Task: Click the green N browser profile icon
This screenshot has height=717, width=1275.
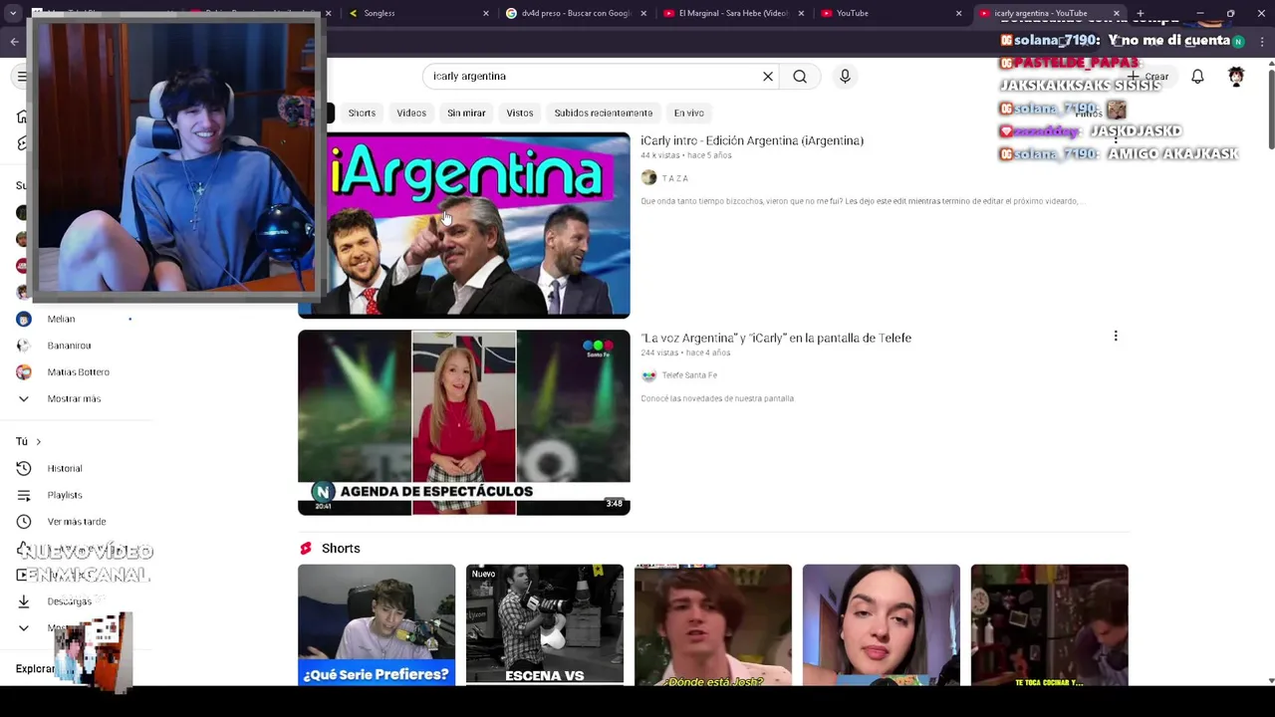Action: point(1238,41)
